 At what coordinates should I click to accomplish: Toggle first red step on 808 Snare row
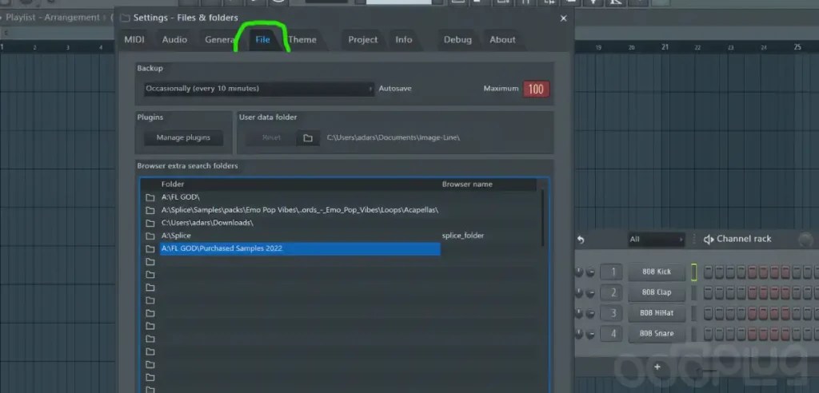[x=753, y=334]
